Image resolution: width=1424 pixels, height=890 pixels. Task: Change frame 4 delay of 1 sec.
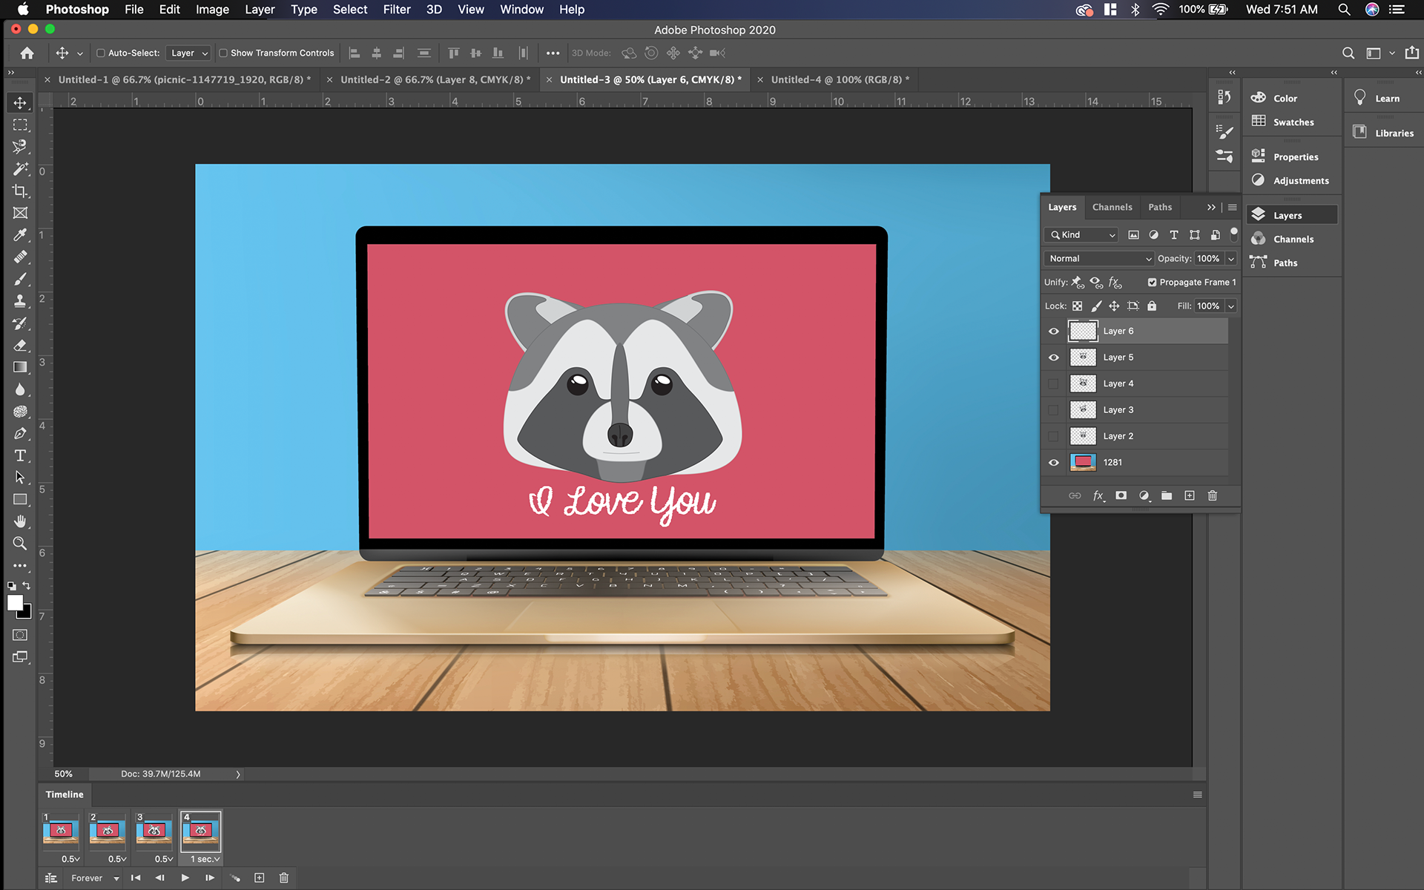coord(205,859)
